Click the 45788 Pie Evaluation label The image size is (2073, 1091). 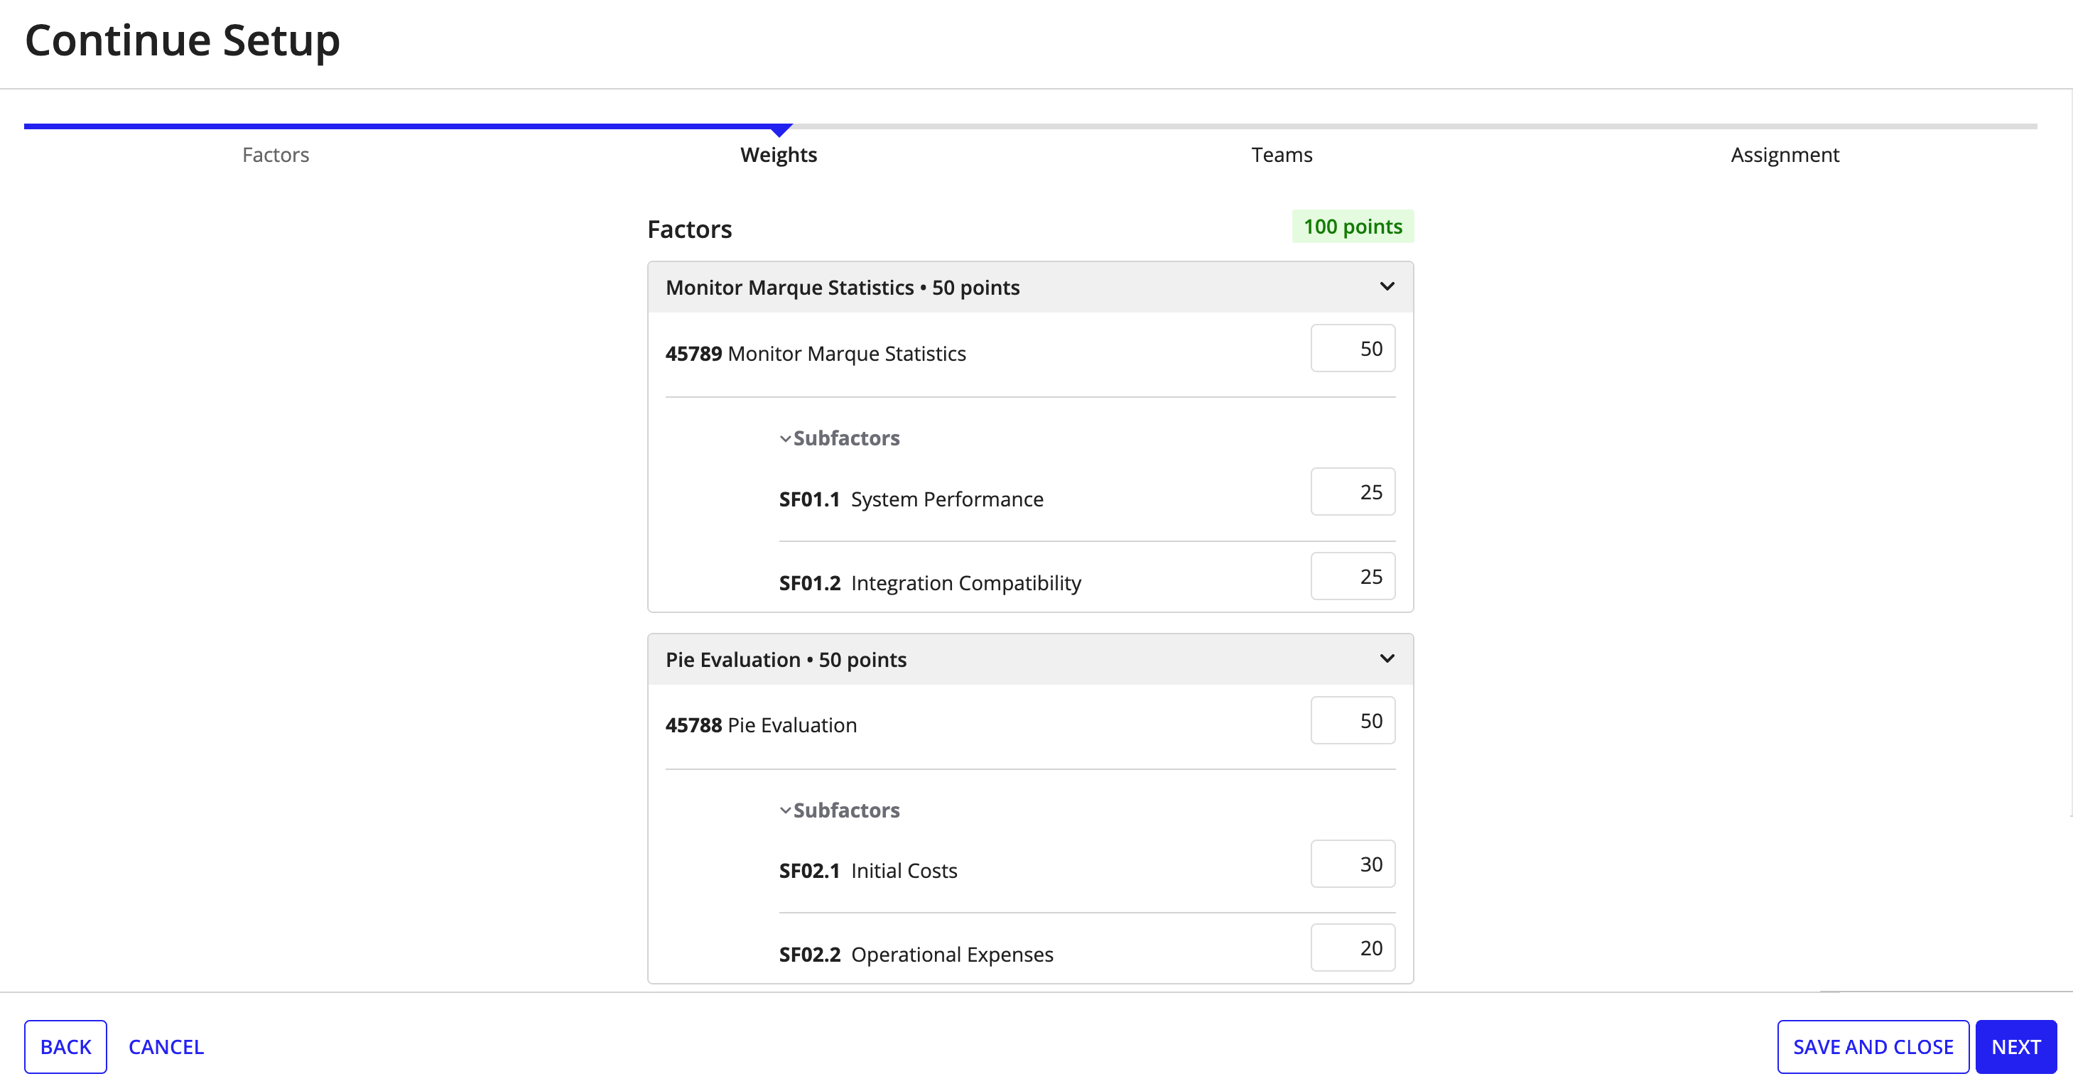click(x=760, y=726)
